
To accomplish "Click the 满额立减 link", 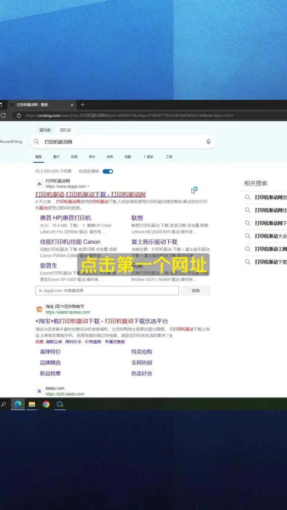I will (x=54, y=342).
